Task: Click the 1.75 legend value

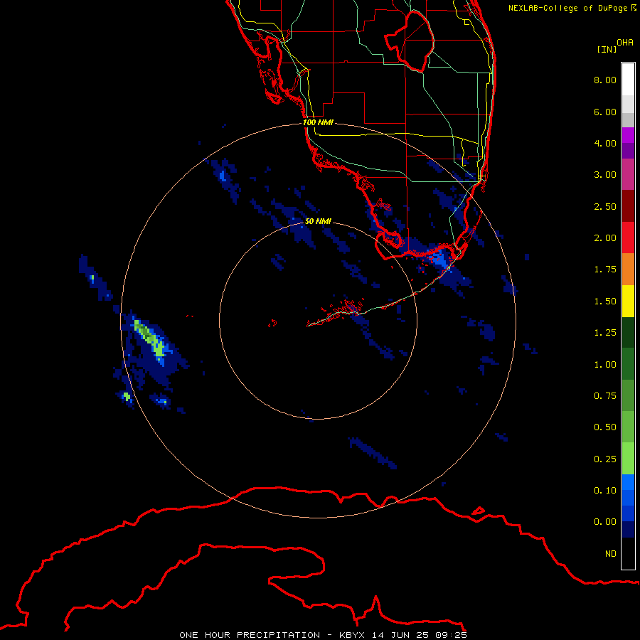Action: tap(605, 270)
